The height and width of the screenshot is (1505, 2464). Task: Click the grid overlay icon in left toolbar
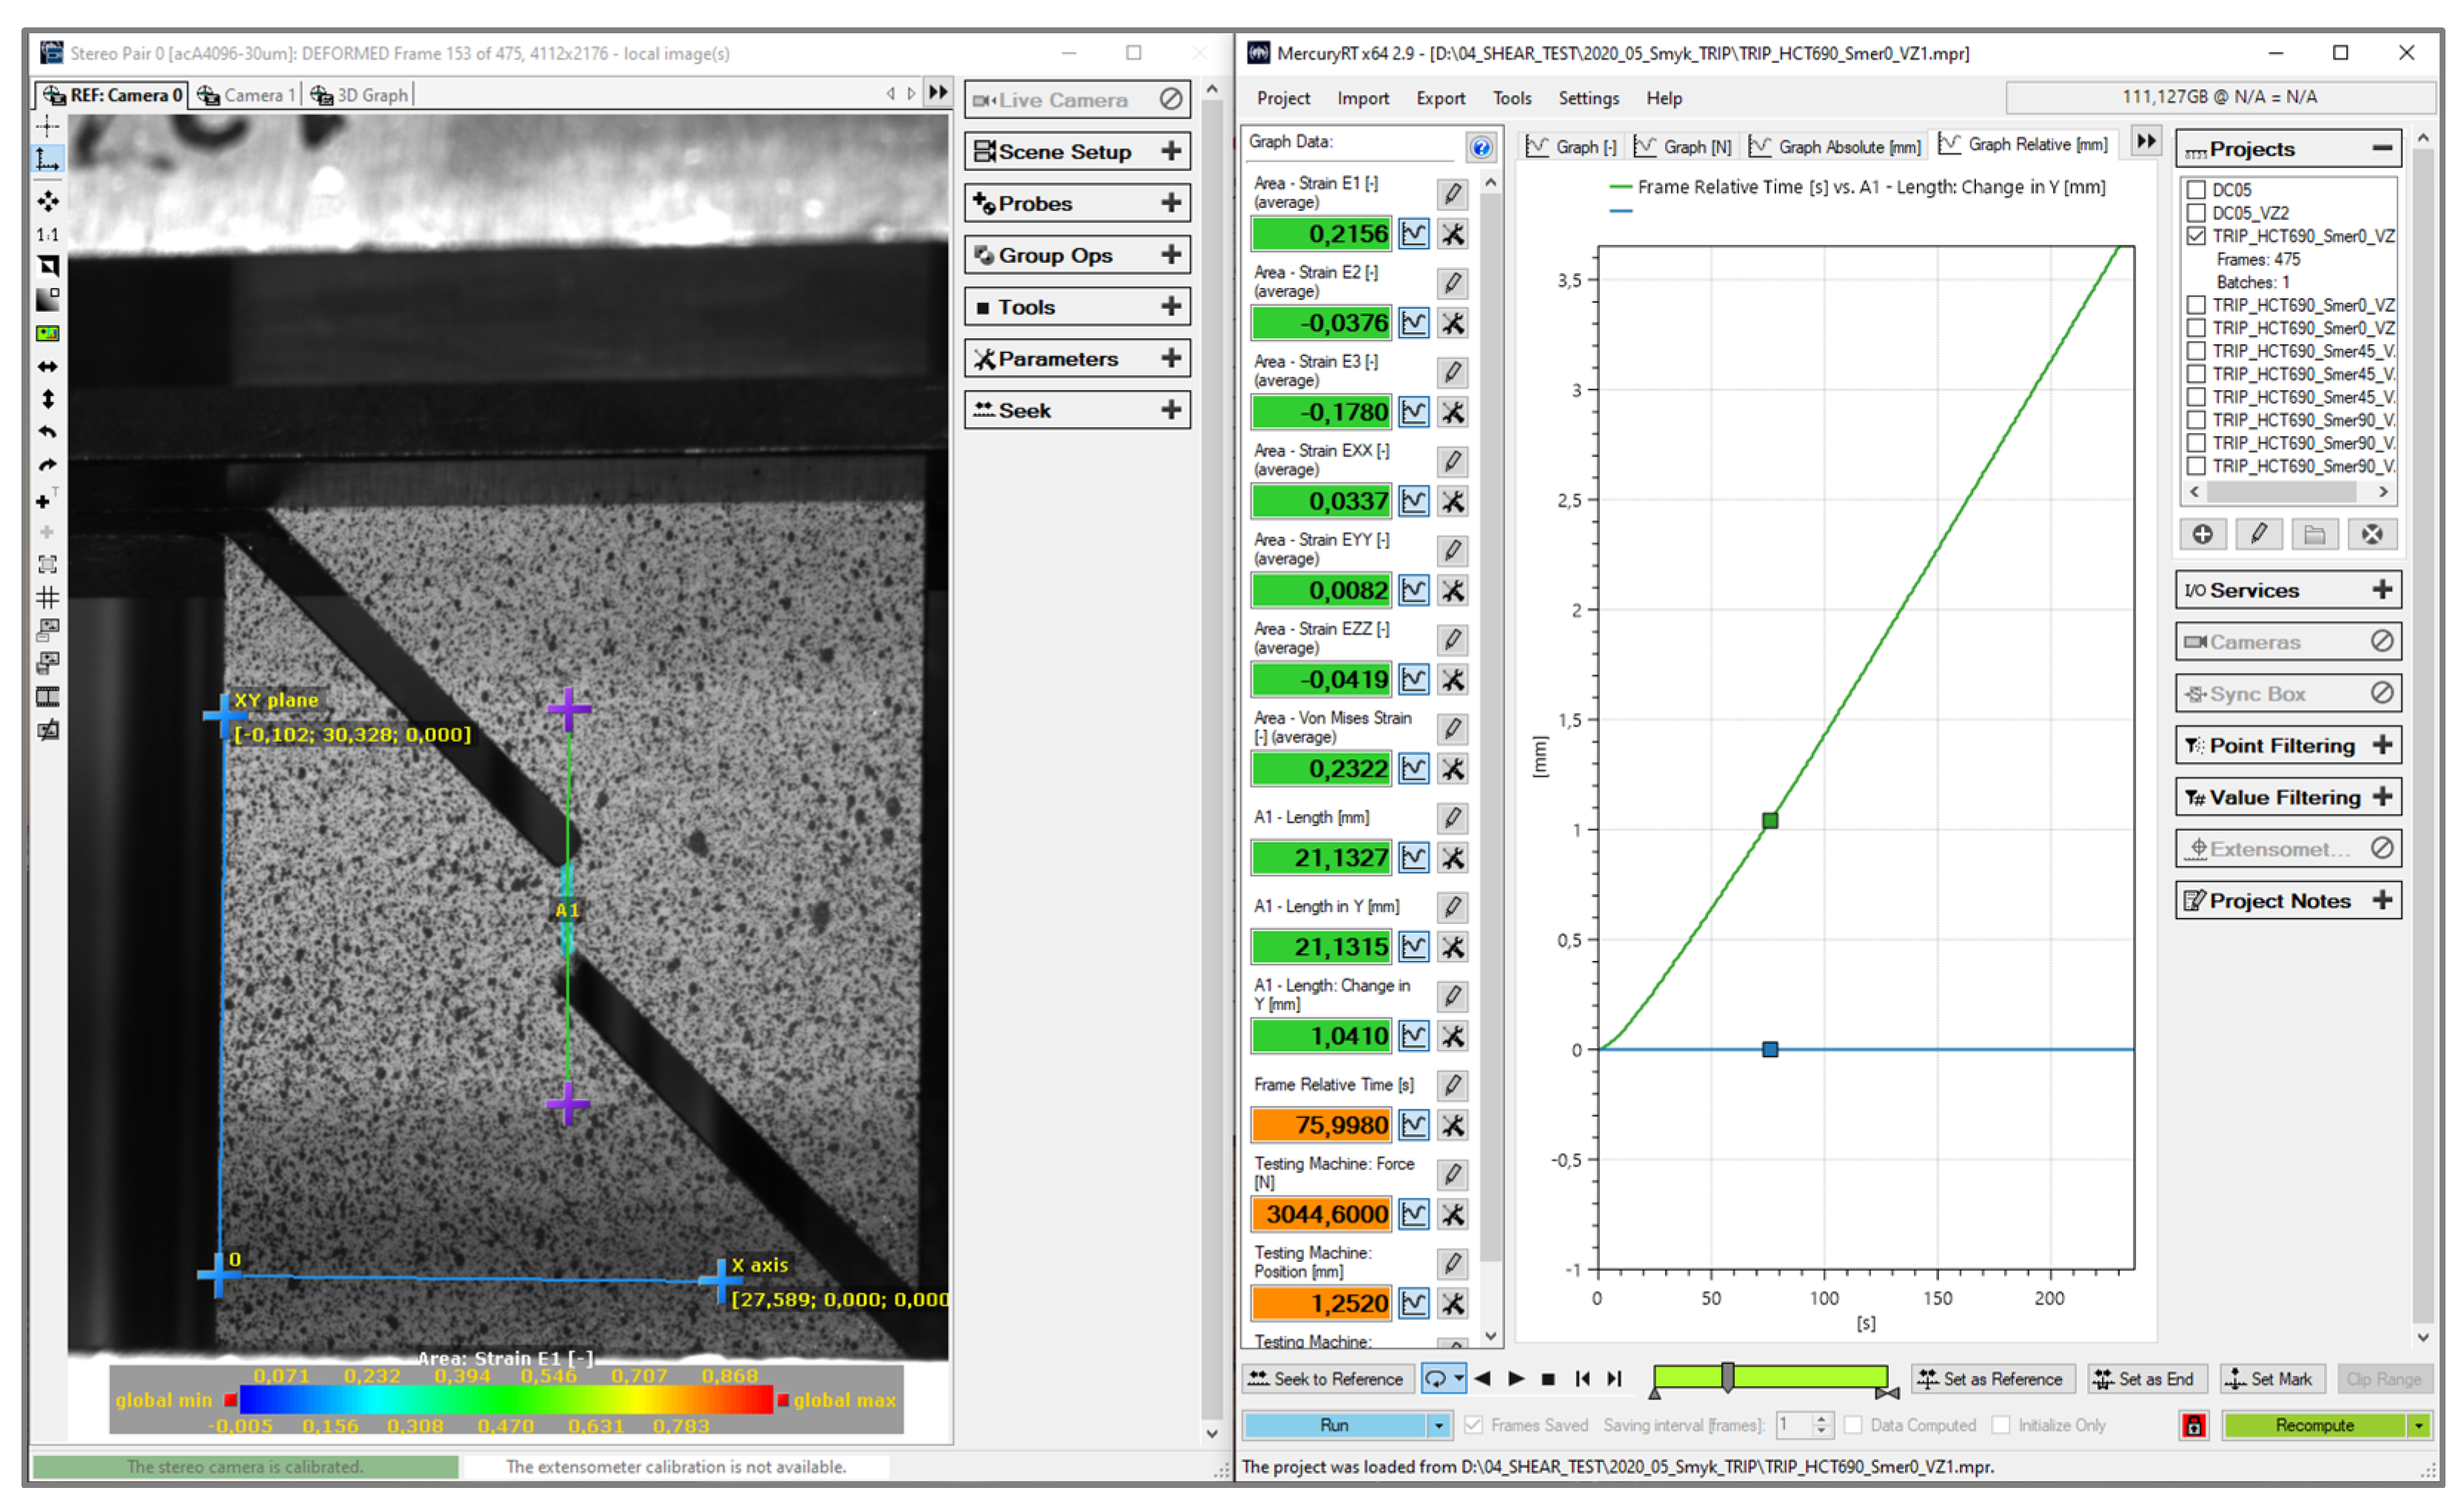pos(47,598)
